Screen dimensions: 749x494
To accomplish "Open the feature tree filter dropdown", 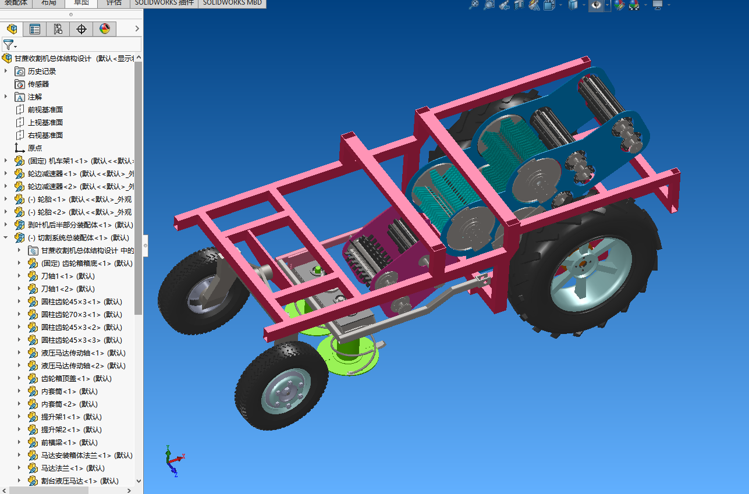I will coord(10,45).
